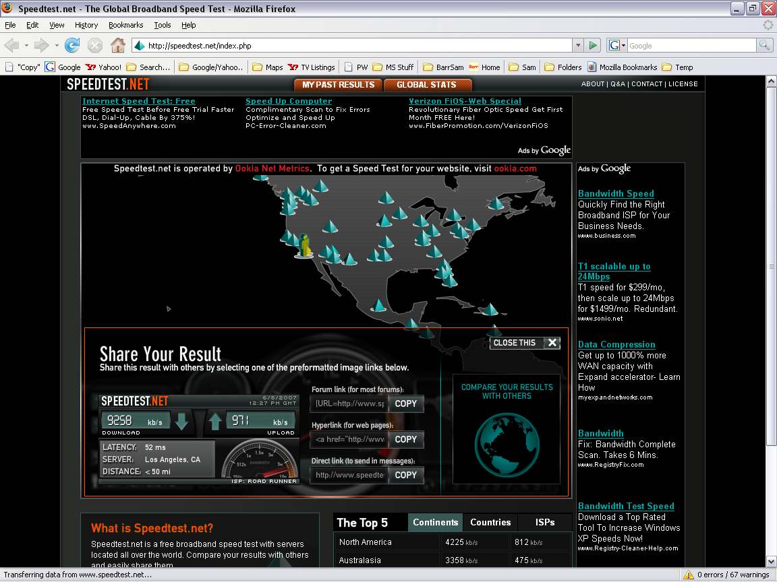The width and height of the screenshot is (777, 582).
Task: Open the Folders bookmarks folder
Action: (x=563, y=67)
